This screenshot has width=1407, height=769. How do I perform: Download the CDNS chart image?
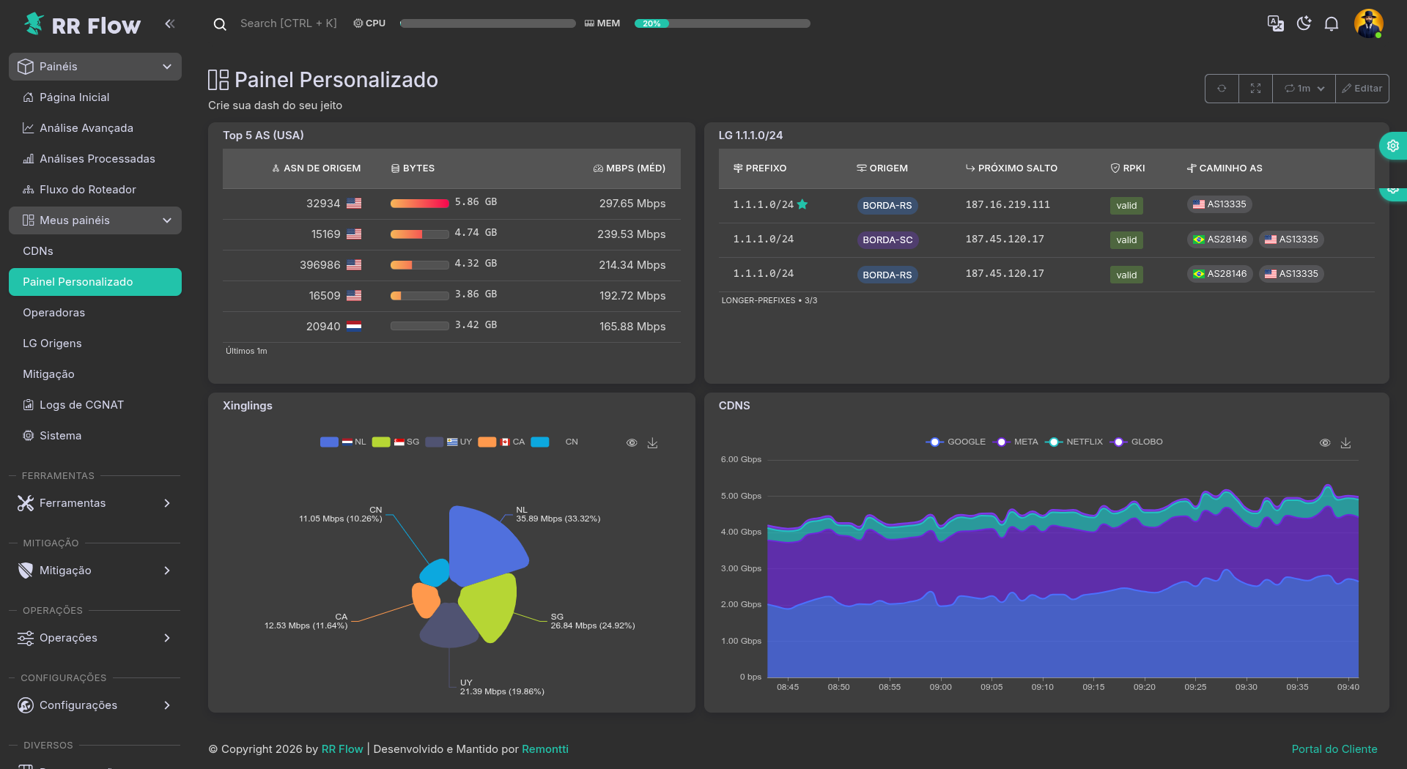(x=1345, y=443)
